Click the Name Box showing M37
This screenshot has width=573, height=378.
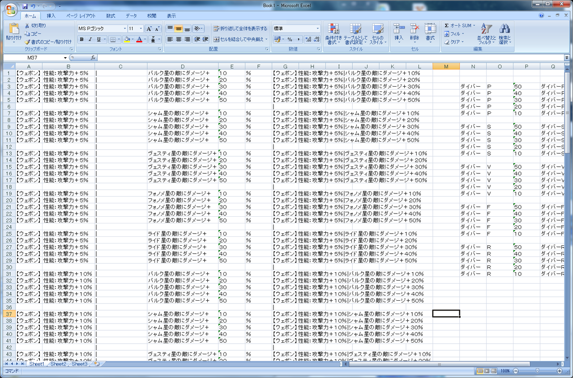[32, 58]
